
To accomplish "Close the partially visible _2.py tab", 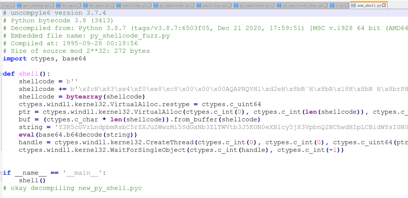I will (x=13, y=5).
